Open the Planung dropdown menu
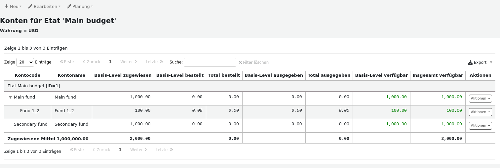500x168 pixels. (80, 6)
